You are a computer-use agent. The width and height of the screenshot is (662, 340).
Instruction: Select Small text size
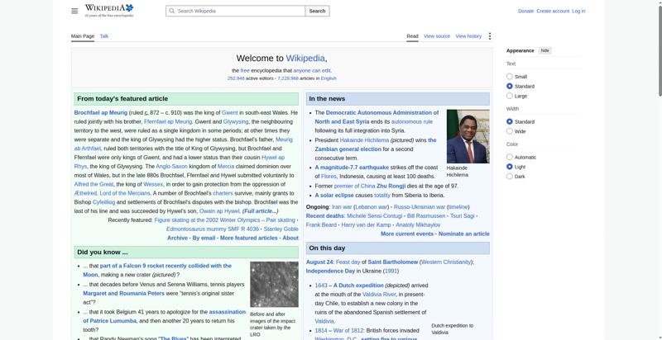[x=510, y=77]
